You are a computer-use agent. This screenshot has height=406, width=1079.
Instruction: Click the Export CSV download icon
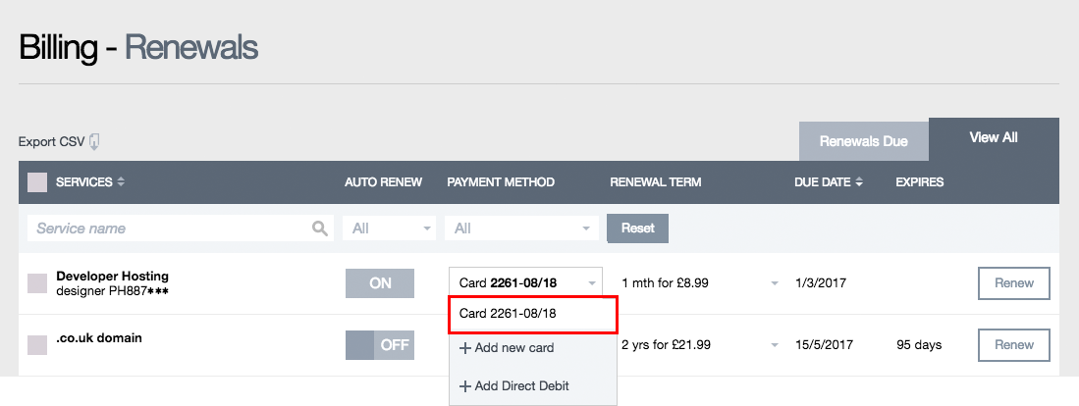94,142
